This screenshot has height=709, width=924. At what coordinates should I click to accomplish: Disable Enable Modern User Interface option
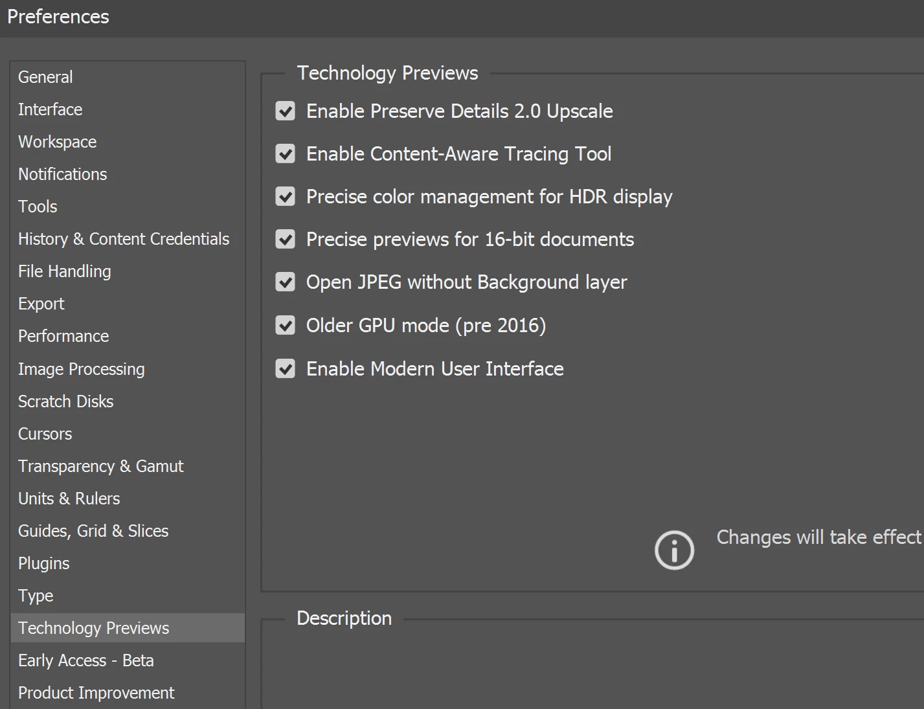tap(285, 368)
